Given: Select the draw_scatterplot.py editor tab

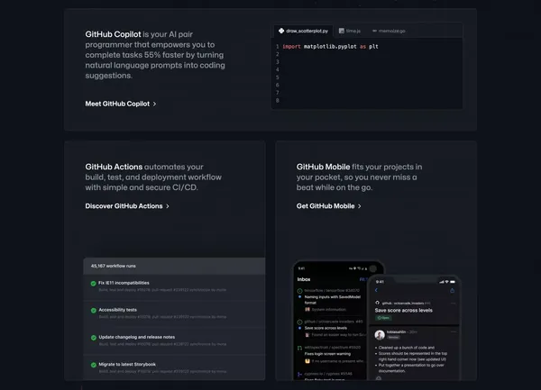Looking at the screenshot, I should click(303, 31).
